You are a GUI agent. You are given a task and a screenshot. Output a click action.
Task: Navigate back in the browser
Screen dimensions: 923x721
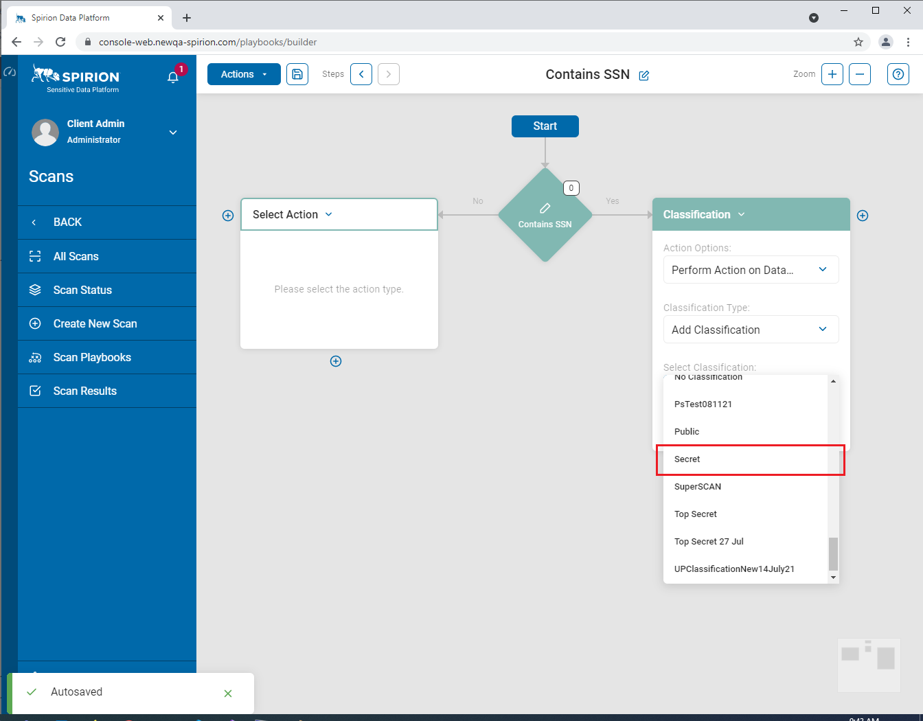16,42
